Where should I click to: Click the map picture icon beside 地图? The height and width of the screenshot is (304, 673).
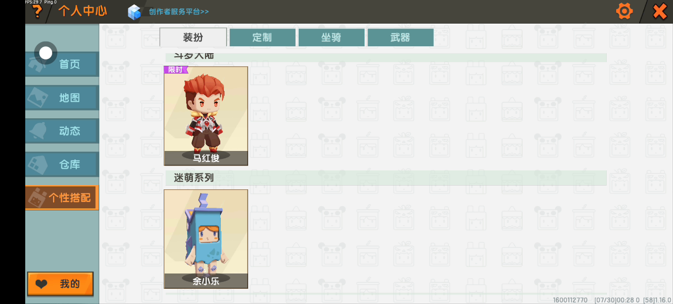tap(39, 97)
